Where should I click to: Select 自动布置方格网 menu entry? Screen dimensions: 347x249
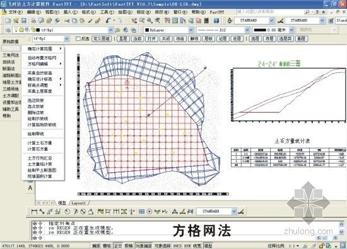(x=42, y=58)
